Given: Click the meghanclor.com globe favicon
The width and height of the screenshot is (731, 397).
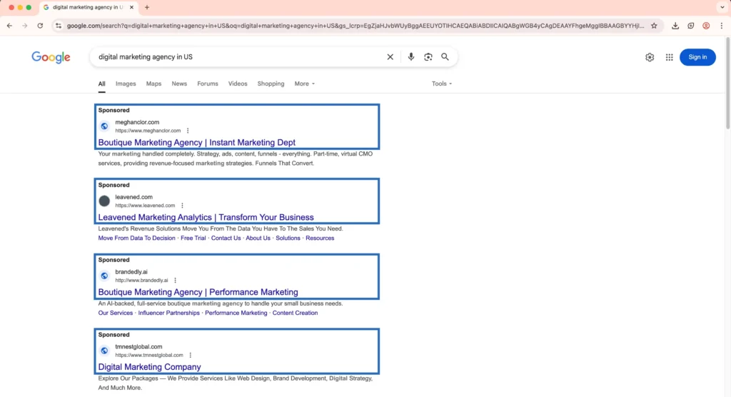Looking at the screenshot, I should point(104,126).
